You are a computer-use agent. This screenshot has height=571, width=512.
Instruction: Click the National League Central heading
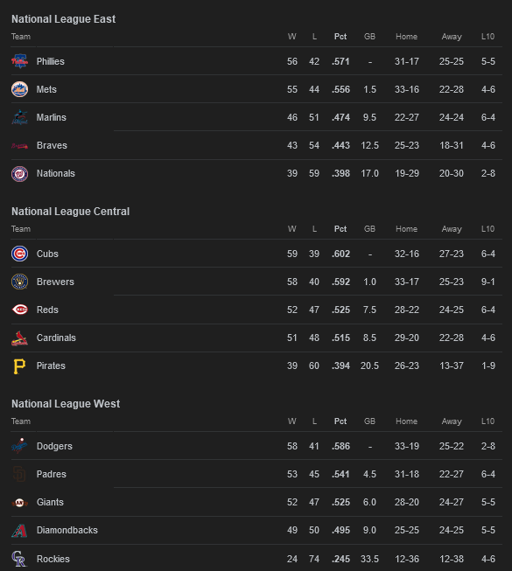(70, 212)
